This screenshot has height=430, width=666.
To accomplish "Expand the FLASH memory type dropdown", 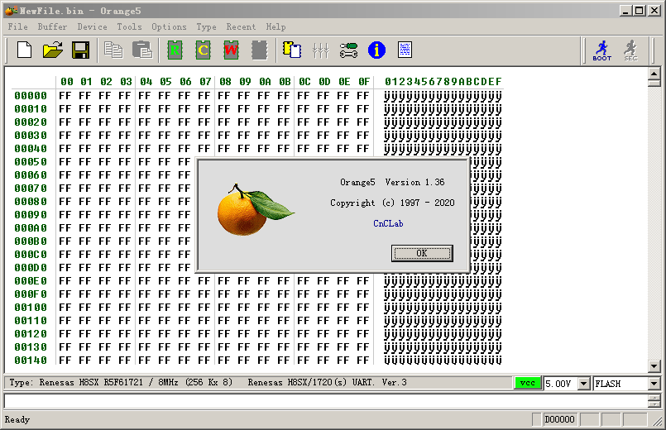I will click(654, 384).
